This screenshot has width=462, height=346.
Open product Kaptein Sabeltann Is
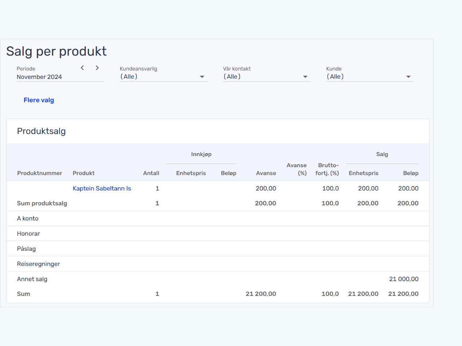click(x=102, y=188)
